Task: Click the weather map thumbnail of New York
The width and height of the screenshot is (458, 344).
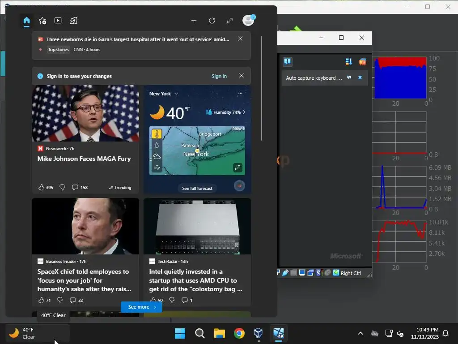Action: point(197,150)
